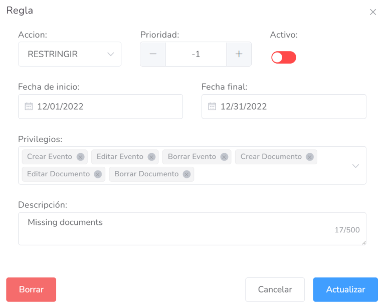Expand the Privilegios multi-select list
Screen dimensions: 385x308
pos(355,166)
